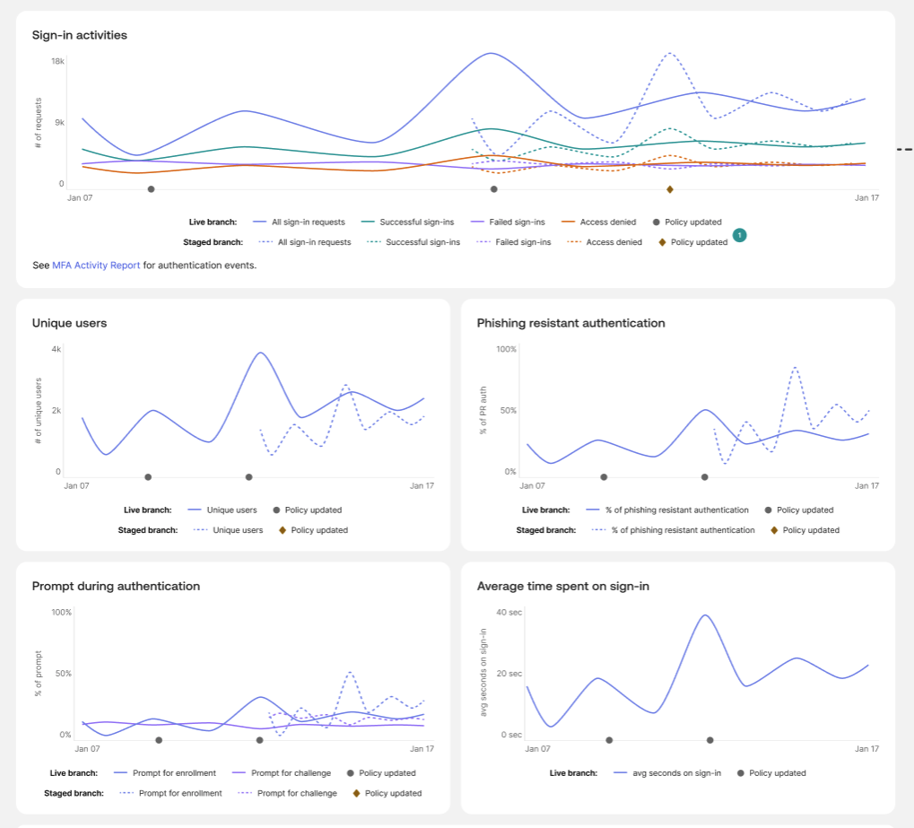This screenshot has width=914, height=828.
Task: Click the Prompt during authentication card title
Action: (116, 586)
